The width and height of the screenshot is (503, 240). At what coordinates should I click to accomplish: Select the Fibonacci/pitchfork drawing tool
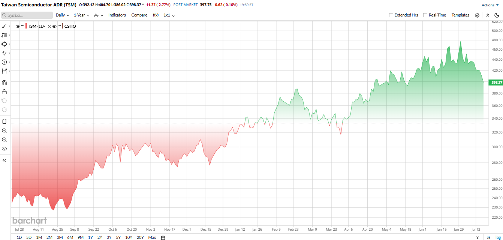tap(4, 35)
